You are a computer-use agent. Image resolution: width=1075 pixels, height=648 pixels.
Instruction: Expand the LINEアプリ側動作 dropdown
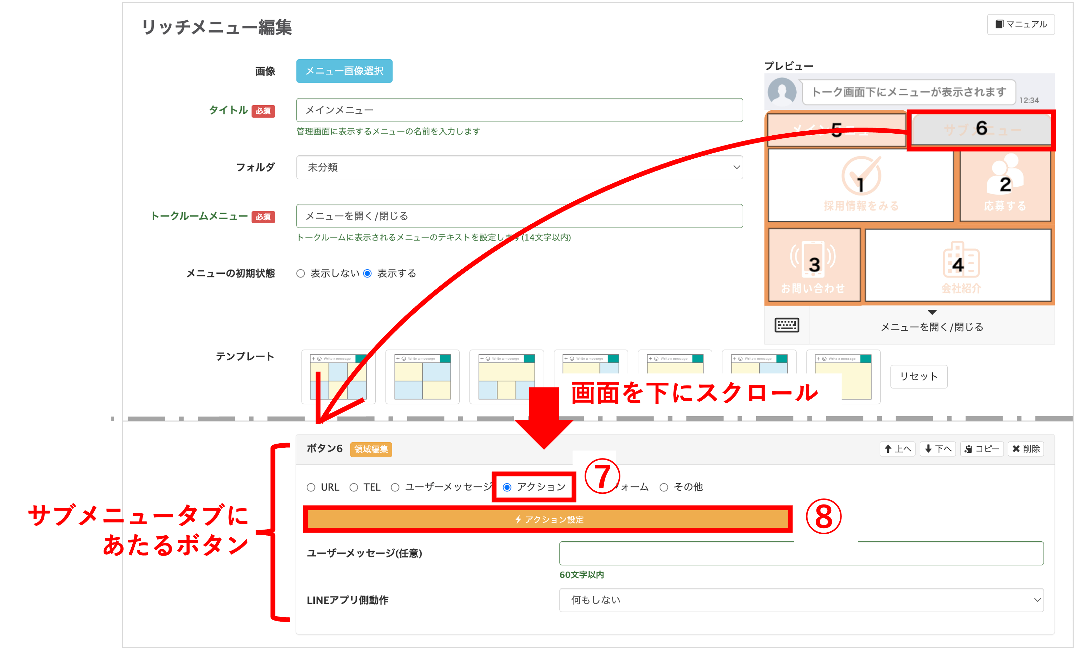tap(801, 600)
